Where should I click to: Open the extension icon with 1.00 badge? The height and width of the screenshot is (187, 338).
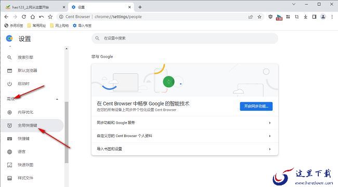(279, 17)
